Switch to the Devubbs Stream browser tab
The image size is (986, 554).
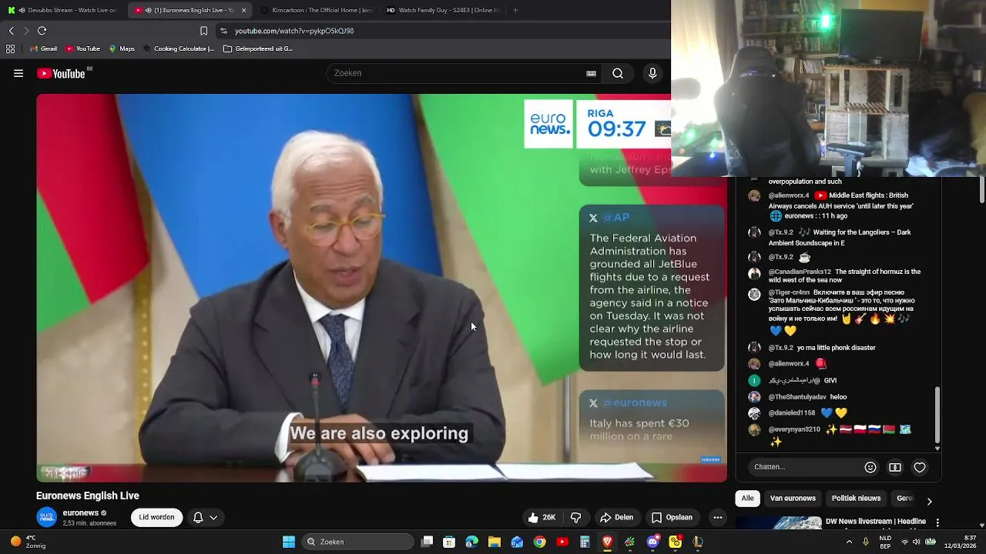coord(62,10)
